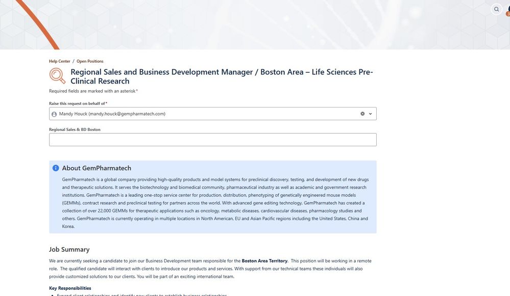Expand the requester dropdown chevron
This screenshot has height=296, width=510.
pos(370,114)
